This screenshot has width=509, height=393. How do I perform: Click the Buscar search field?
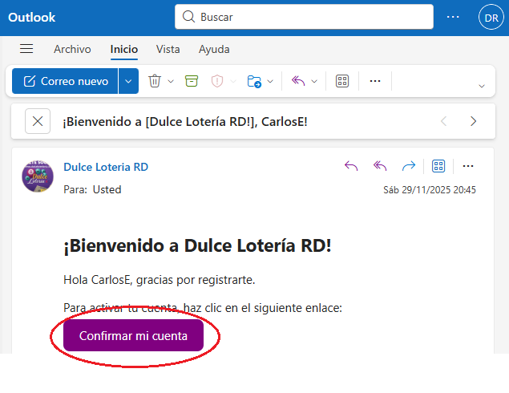click(304, 17)
